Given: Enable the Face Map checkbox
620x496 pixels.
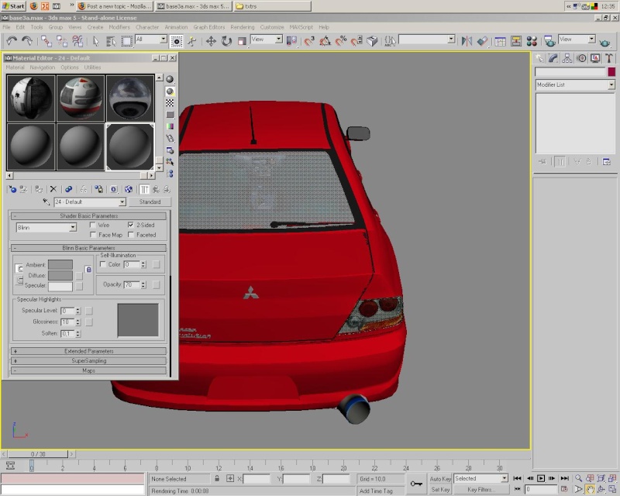Looking at the screenshot, I should pyautogui.click(x=93, y=235).
